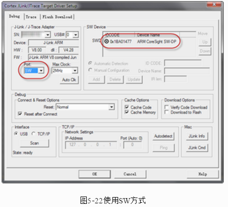This screenshot has height=207, width=228.
Task: Move device Down button
Action: click(205, 51)
